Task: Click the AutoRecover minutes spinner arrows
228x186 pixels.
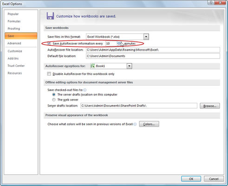Action: (119, 44)
